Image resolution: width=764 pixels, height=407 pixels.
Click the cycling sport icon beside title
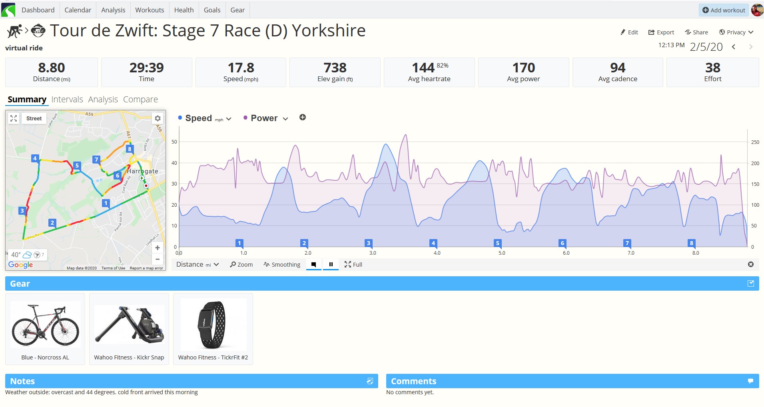pos(14,31)
